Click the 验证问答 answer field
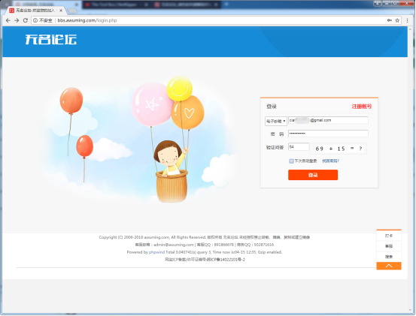The height and width of the screenshot is (316, 416). [x=299, y=147]
